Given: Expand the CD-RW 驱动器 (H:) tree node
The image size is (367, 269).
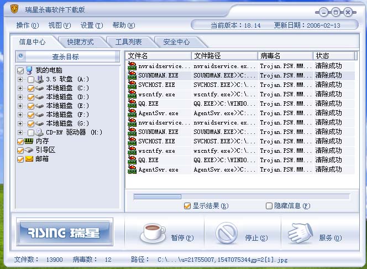Looking at the screenshot, I should pos(20,132).
